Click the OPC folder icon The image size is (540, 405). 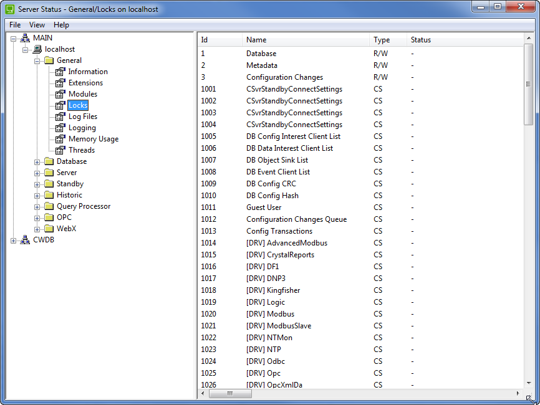pos(49,217)
